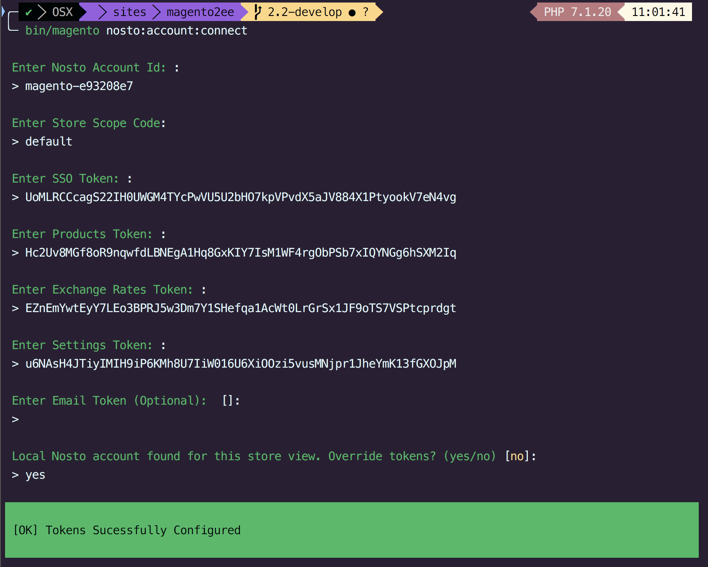The height and width of the screenshot is (567, 708).
Task: Click the magento2ee directory segment
Action: click(200, 12)
